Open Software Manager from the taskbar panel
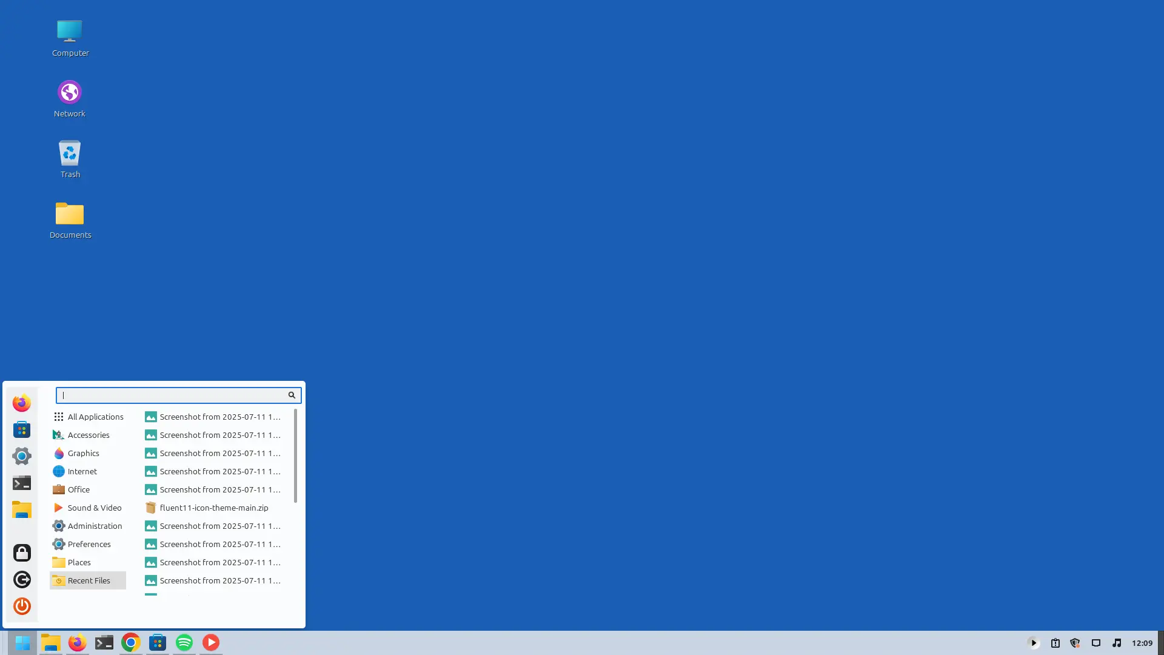Screen dimensions: 1164x655 [158, 643]
